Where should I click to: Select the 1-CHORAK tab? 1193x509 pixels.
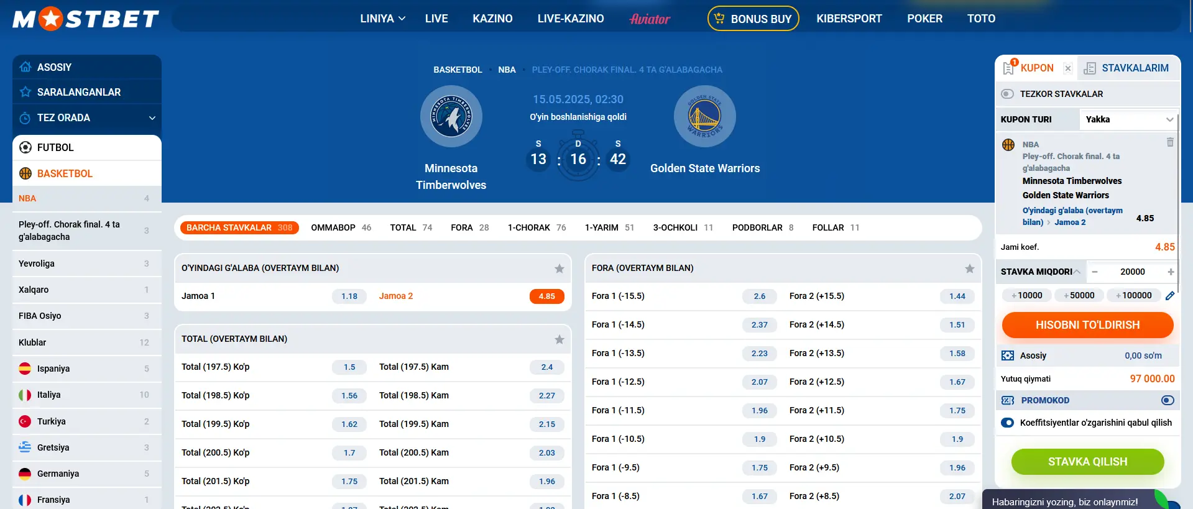click(x=537, y=227)
